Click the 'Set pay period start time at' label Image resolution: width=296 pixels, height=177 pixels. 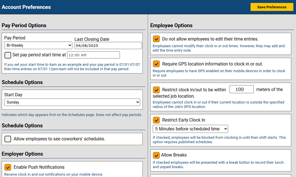(39, 55)
